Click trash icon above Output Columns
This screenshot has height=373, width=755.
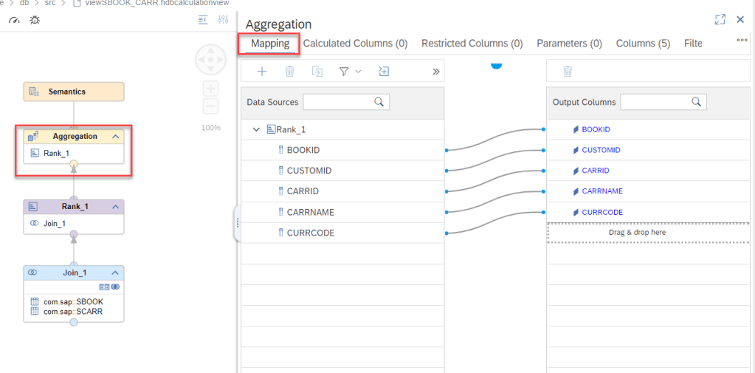point(568,71)
